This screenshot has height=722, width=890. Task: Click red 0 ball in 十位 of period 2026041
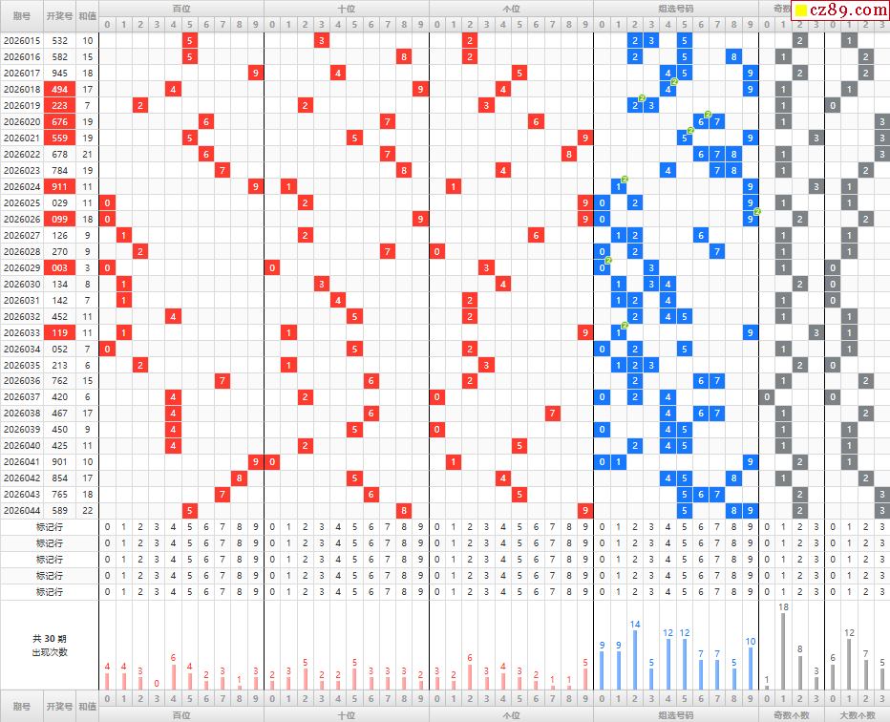(272, 462)
